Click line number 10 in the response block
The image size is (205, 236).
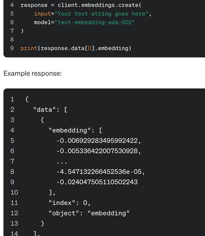(x=14, y=192)
